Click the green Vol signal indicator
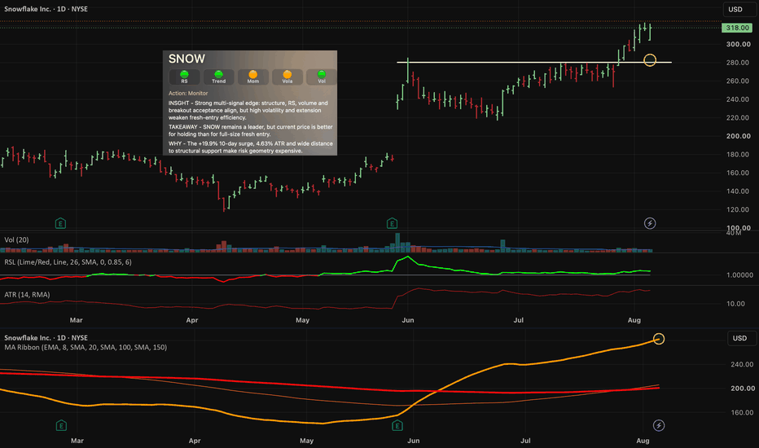759x448 pixels. point(322,77)
